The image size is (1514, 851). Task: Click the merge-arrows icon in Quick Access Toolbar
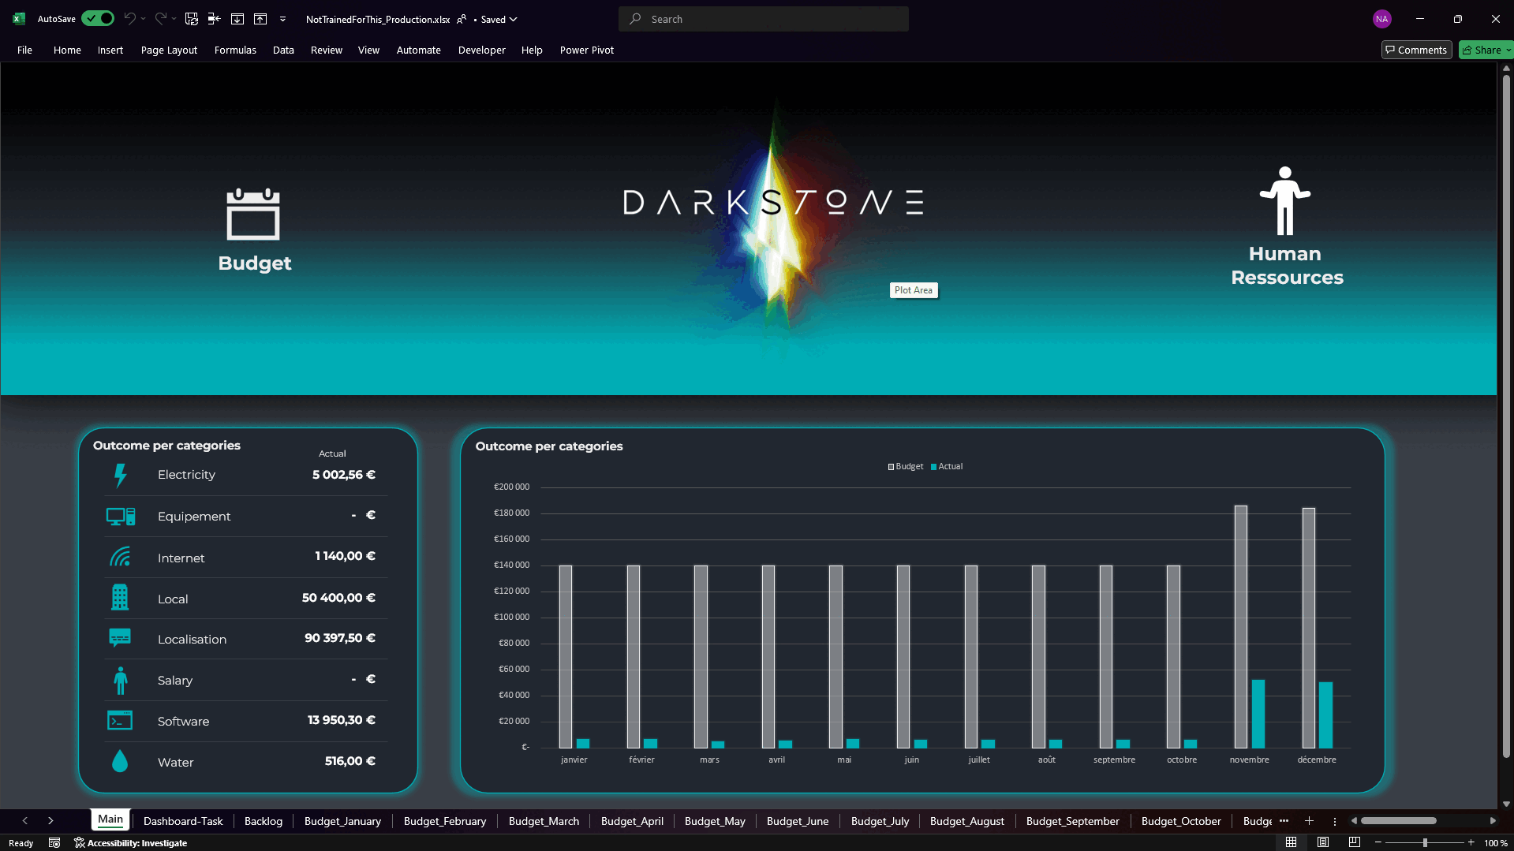pos(214,19)
